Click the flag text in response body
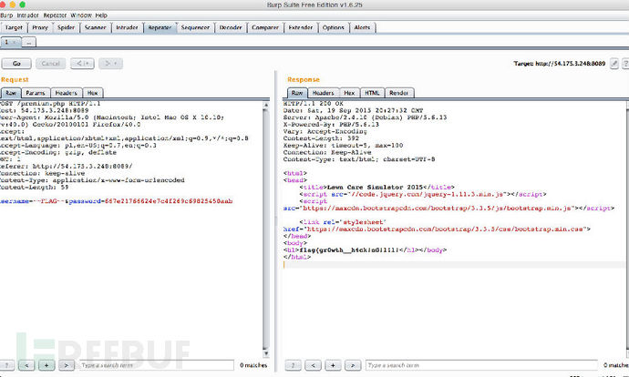The image size is (629, 377). (349, 250)
